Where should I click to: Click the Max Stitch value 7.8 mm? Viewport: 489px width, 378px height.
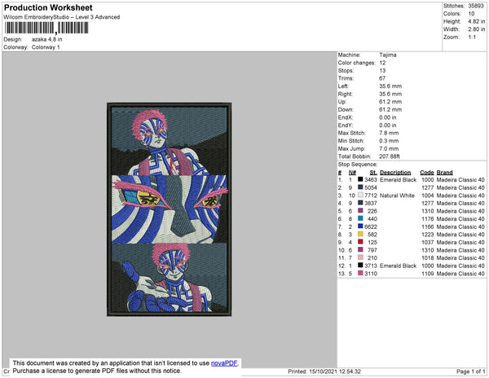coord(389,133)
